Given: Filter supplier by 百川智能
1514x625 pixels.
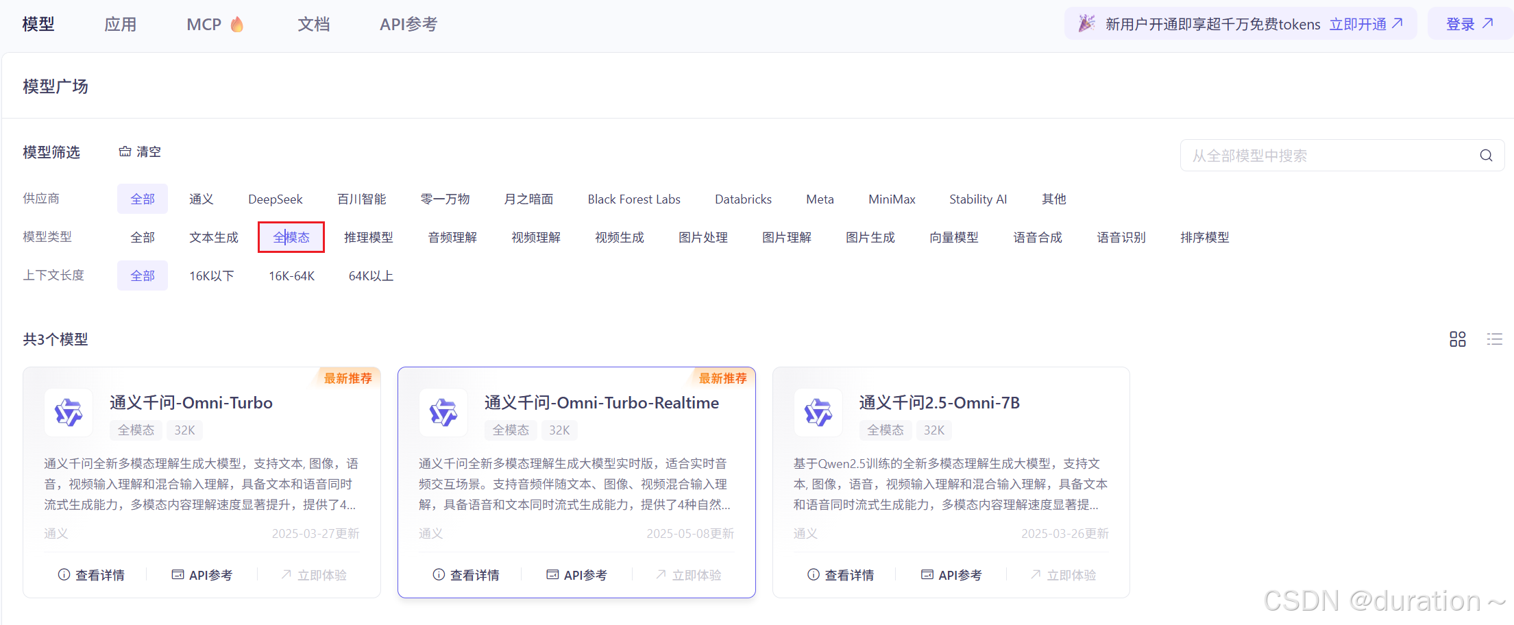Looking at the screenshot, I should pyautogui.click(x=362, y=199).
